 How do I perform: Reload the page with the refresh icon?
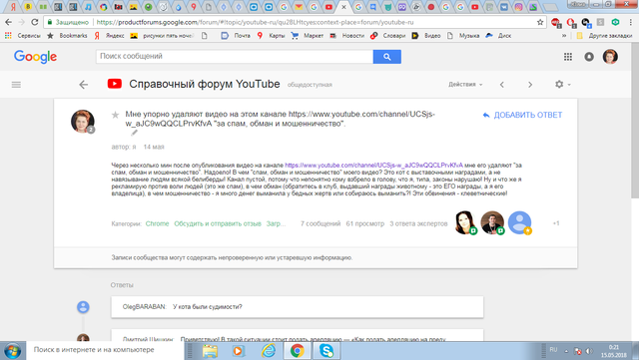pyautogui.click(x=35, y=22)
